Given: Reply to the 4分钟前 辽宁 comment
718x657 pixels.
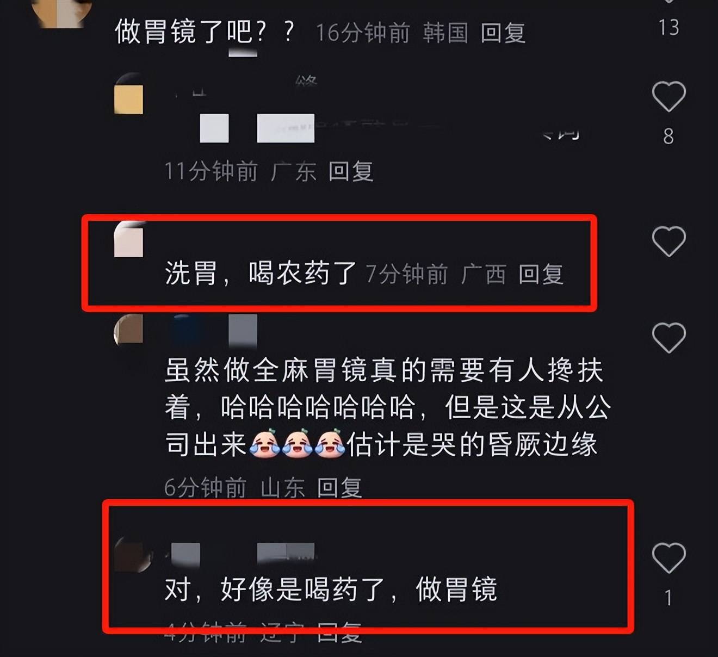Looking at the screenshot, I should [339, 633].
